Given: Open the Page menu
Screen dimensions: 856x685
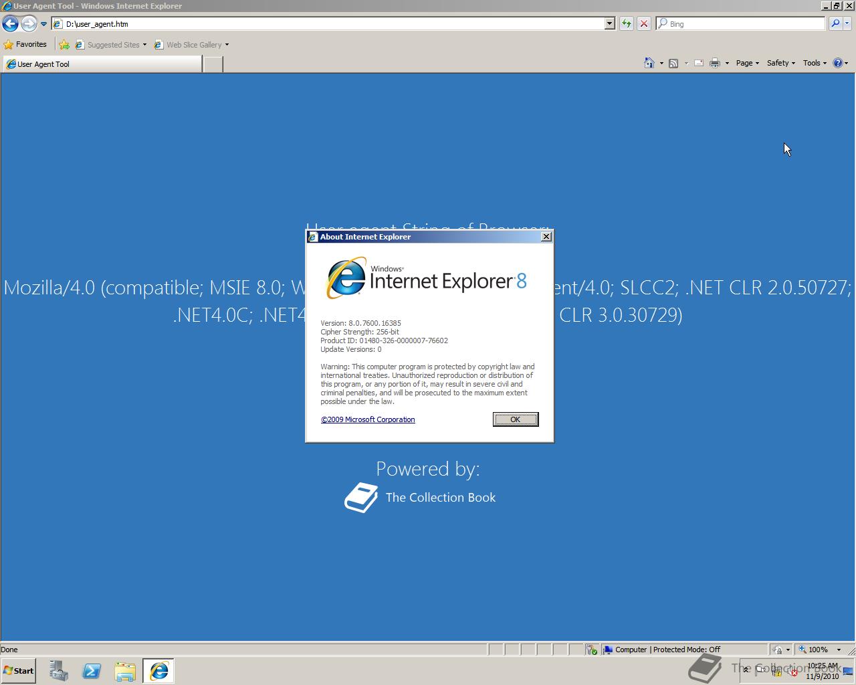Looking at the screenshot, I should (x=747, y=63).
